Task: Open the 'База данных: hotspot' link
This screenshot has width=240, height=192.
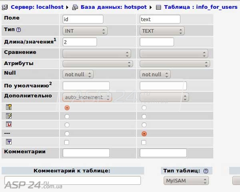Action: tap(114, 7)
